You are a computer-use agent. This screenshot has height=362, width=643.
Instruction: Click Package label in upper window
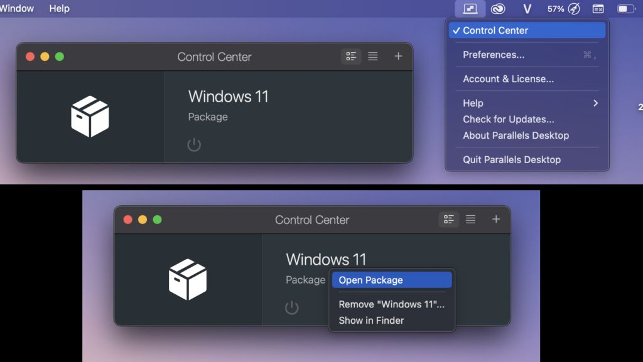click(208, 117)
